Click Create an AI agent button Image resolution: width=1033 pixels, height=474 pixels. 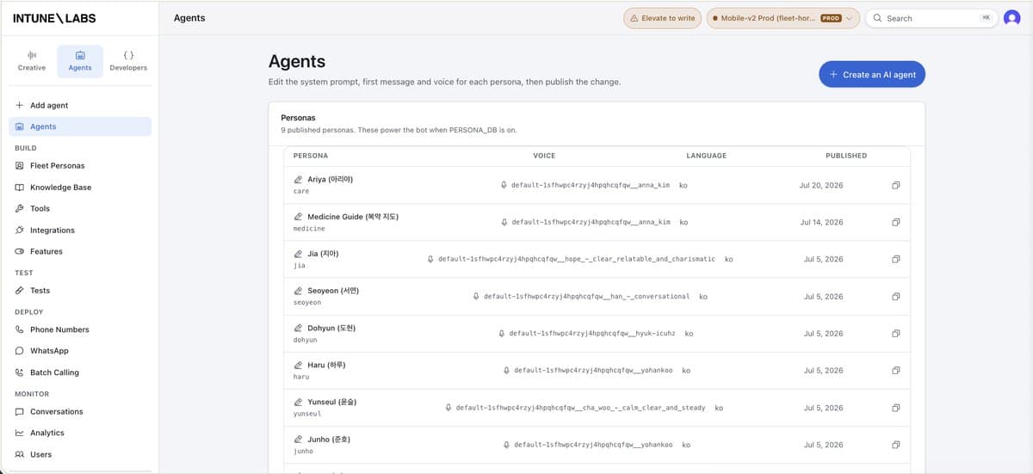tap(872, 75)
